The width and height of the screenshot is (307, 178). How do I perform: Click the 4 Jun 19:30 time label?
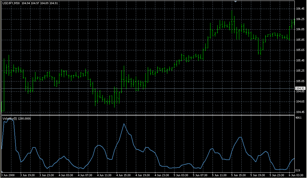[x=142, y=175]
